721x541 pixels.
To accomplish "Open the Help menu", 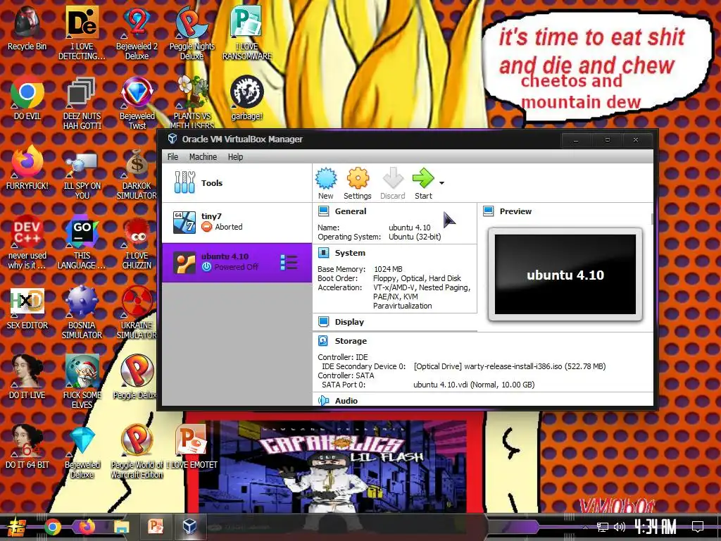I will (x=235, y=157).
